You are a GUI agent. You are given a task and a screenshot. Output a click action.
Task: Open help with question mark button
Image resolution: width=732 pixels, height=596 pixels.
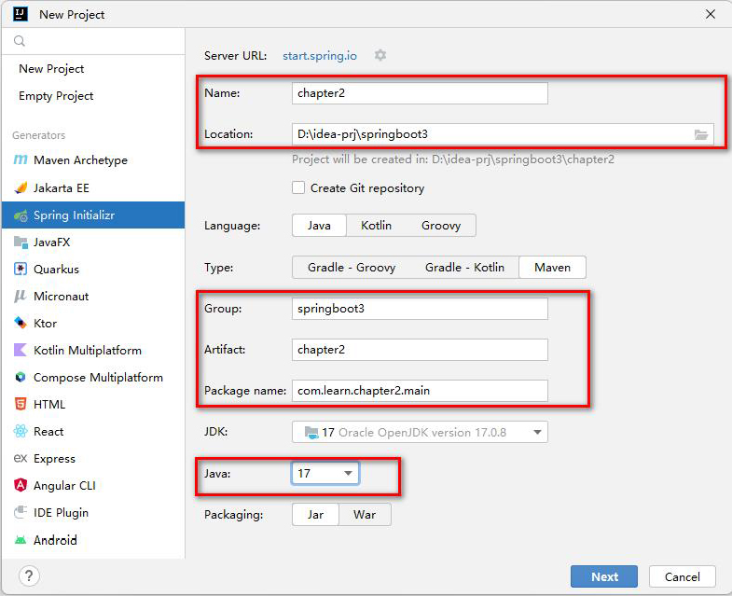(x=29, y=575)
